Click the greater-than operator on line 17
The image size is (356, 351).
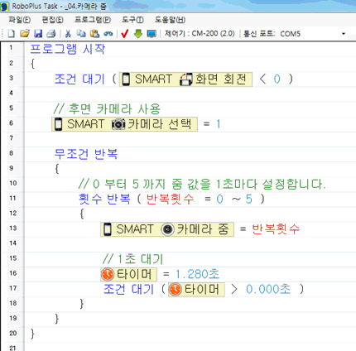234,289
